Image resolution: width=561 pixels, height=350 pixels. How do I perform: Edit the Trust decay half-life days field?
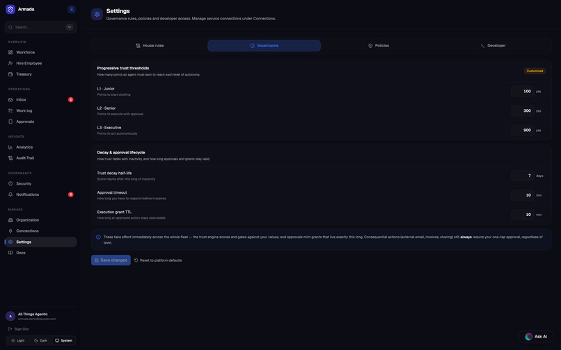point(523,176)
